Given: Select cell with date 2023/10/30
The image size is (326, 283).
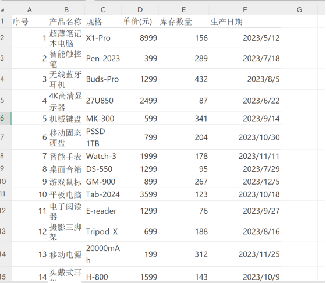Looking at the screenshot, I should pyautogui.click(x=245, y=137).
